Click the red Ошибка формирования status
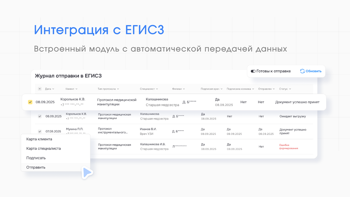The height and width of the screenshot is (197, 350). click(289, 147)
